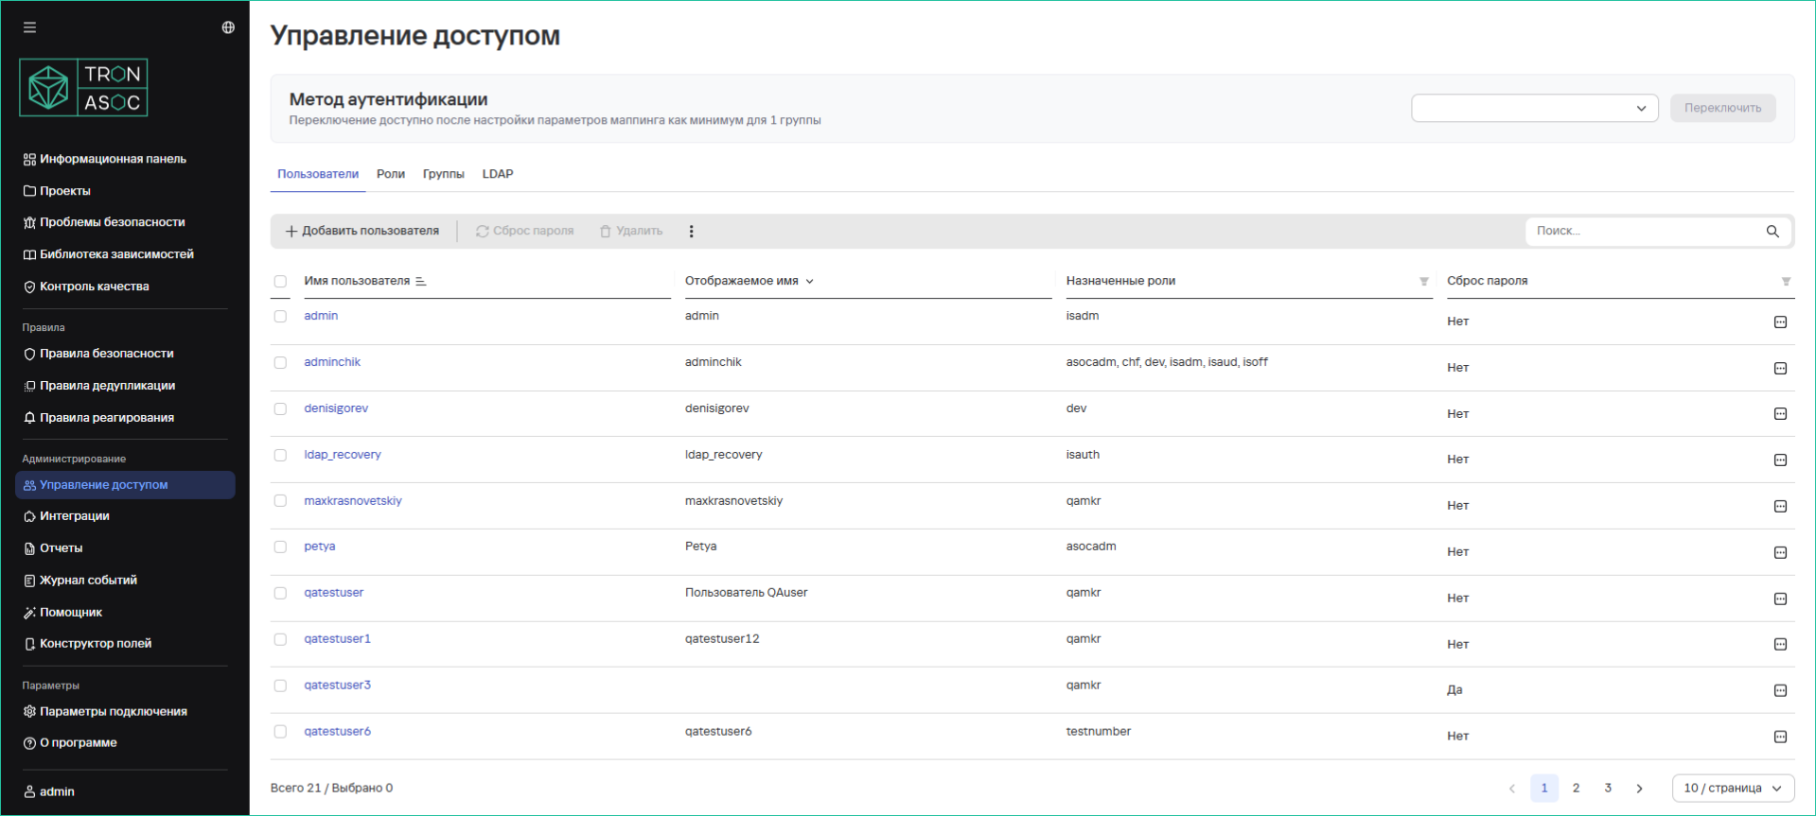Select the denisigorev row checkbox
The image size is (1816, 816).
(x=280, y=409)
